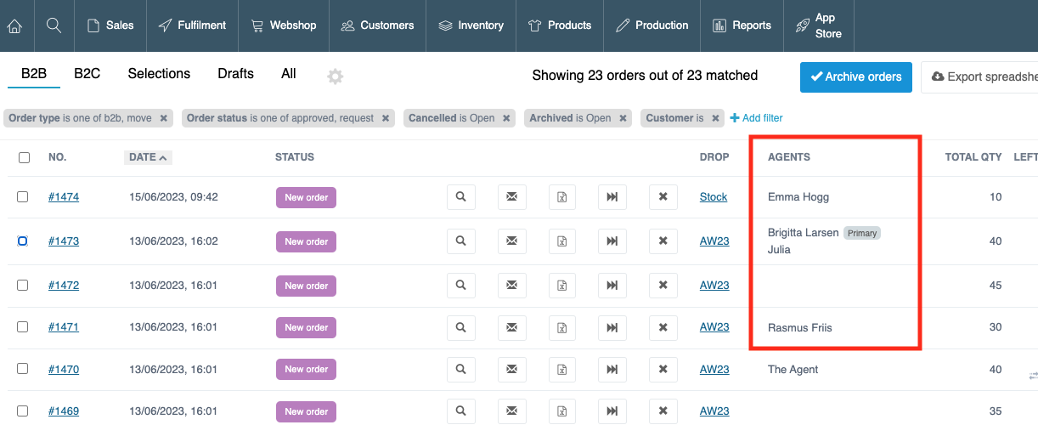Open order #1471 link

64,327
